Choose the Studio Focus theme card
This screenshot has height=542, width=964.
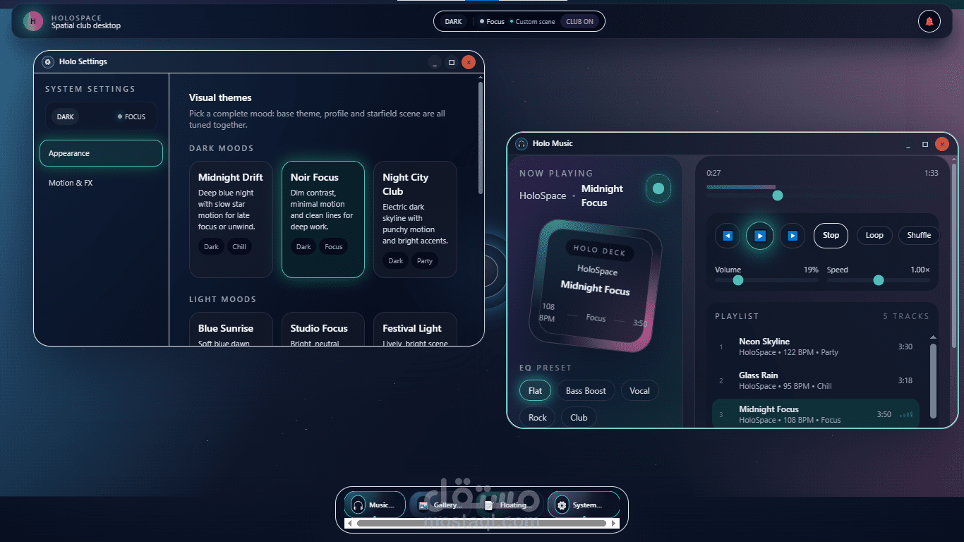(323, 329)
